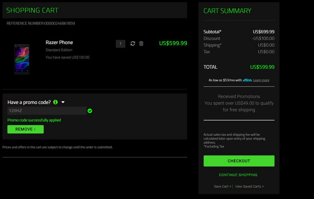Click the Affirm logo
This screenshot has height=199, width=314.
[x=247, y=80]
